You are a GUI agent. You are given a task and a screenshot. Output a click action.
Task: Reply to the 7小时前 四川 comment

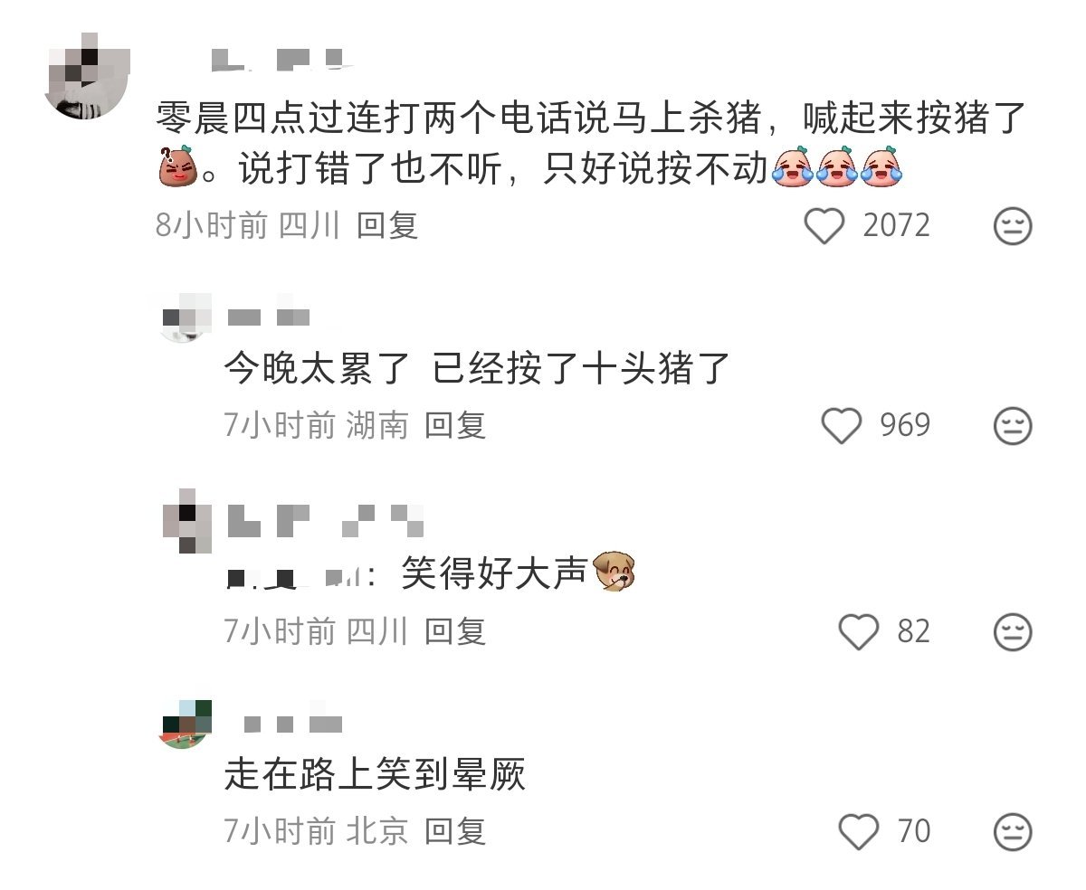[455, 631]
